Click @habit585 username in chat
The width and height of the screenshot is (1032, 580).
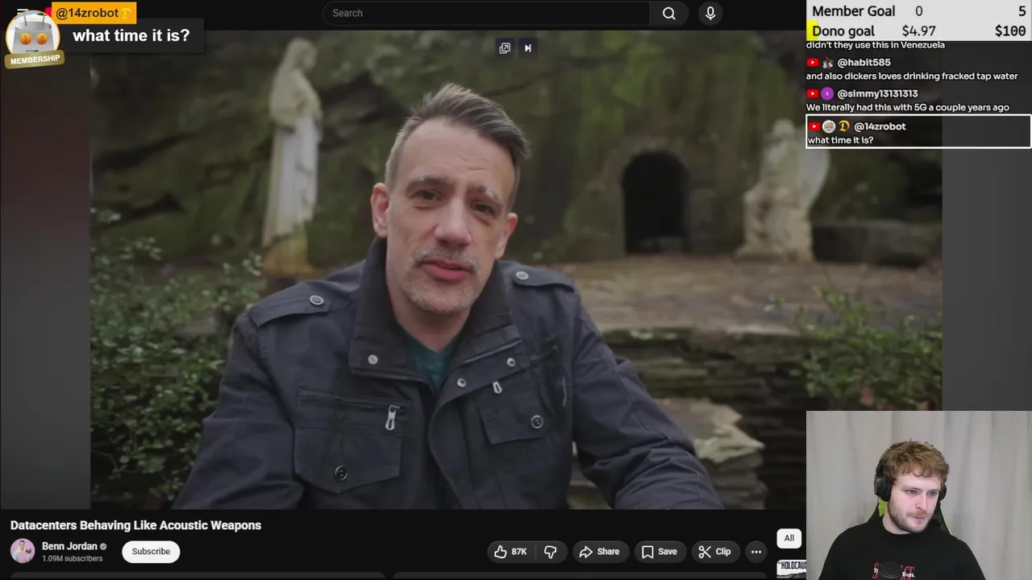click(863, 63)
